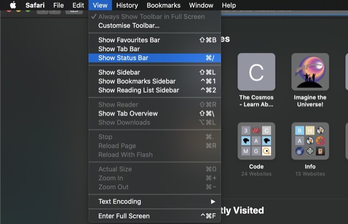Click Reload Page menu item

[155, 146]
